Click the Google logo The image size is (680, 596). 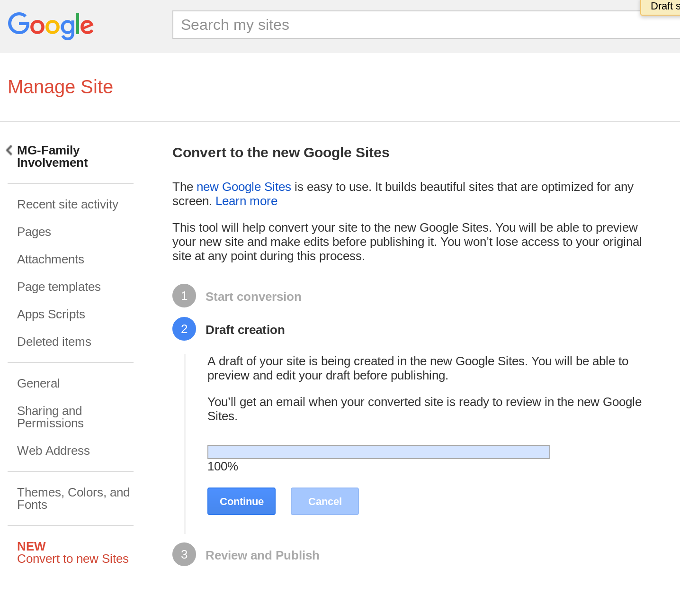click(51, 26)
